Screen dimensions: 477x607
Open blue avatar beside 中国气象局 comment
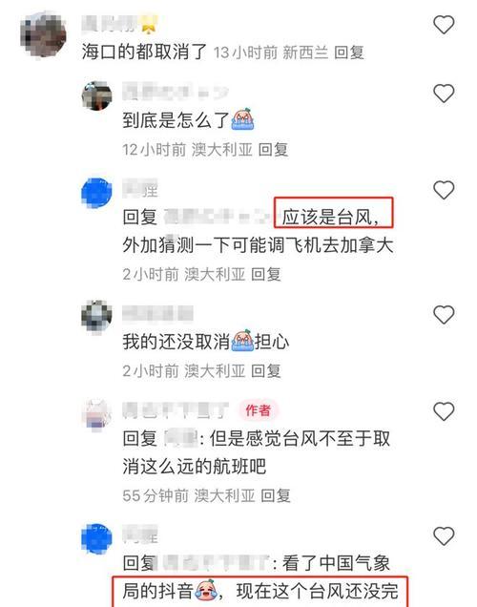(96, 538)
